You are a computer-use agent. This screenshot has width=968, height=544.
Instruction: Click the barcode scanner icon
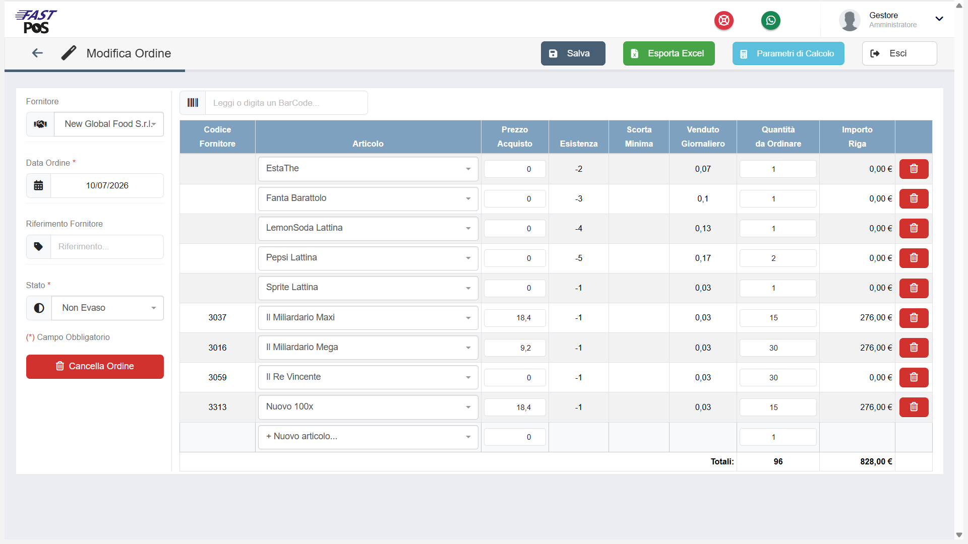coord(193,103)
